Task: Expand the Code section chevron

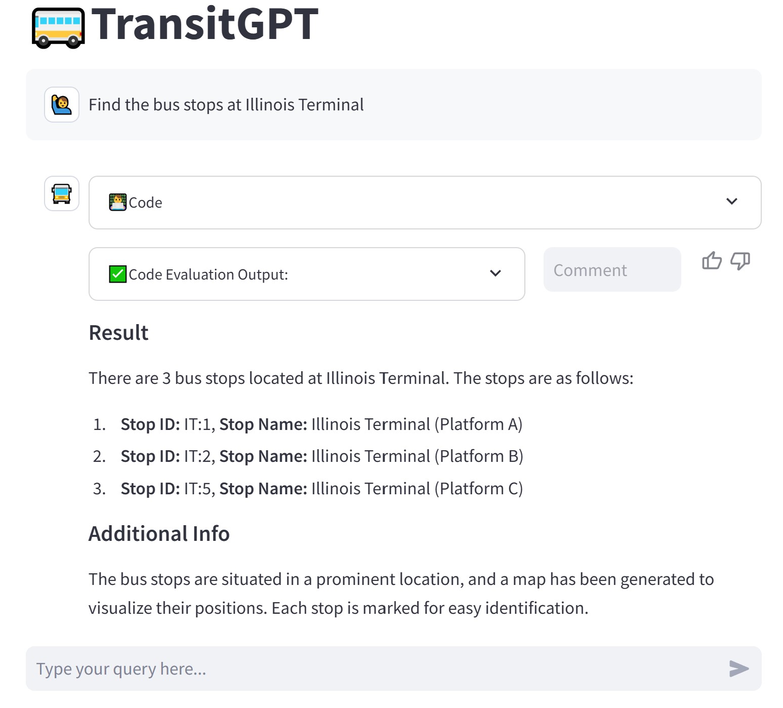Action: tap(731, 202)
